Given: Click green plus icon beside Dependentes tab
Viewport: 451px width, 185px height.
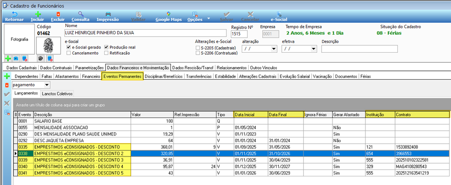Looking at the screenshot, I should coord(6,77).
